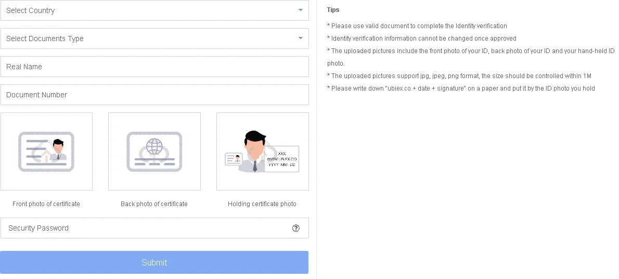
Task: Focus the Security Password field
Action: pos(154,228)
